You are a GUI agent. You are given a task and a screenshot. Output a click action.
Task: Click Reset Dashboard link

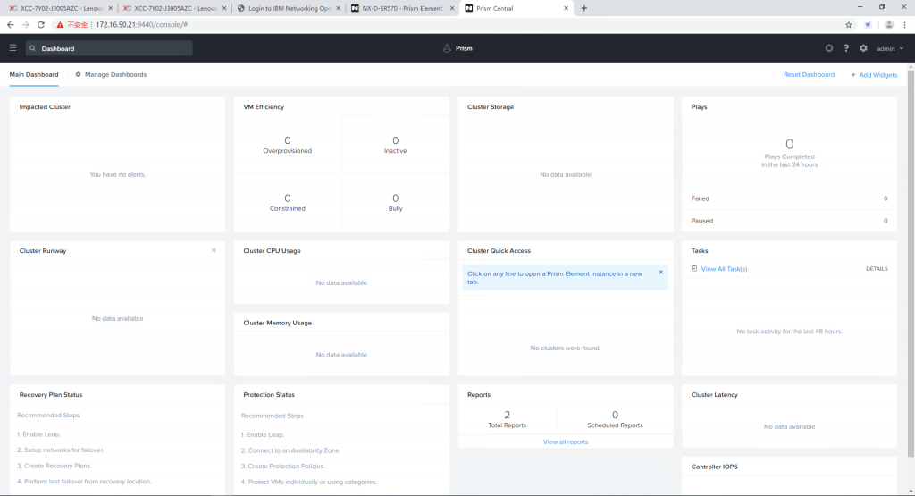coord(809,75)
